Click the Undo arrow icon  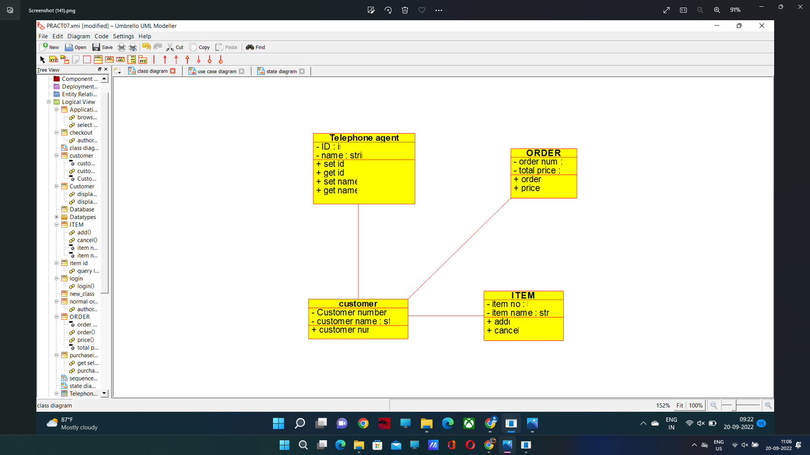pos(146,47)
